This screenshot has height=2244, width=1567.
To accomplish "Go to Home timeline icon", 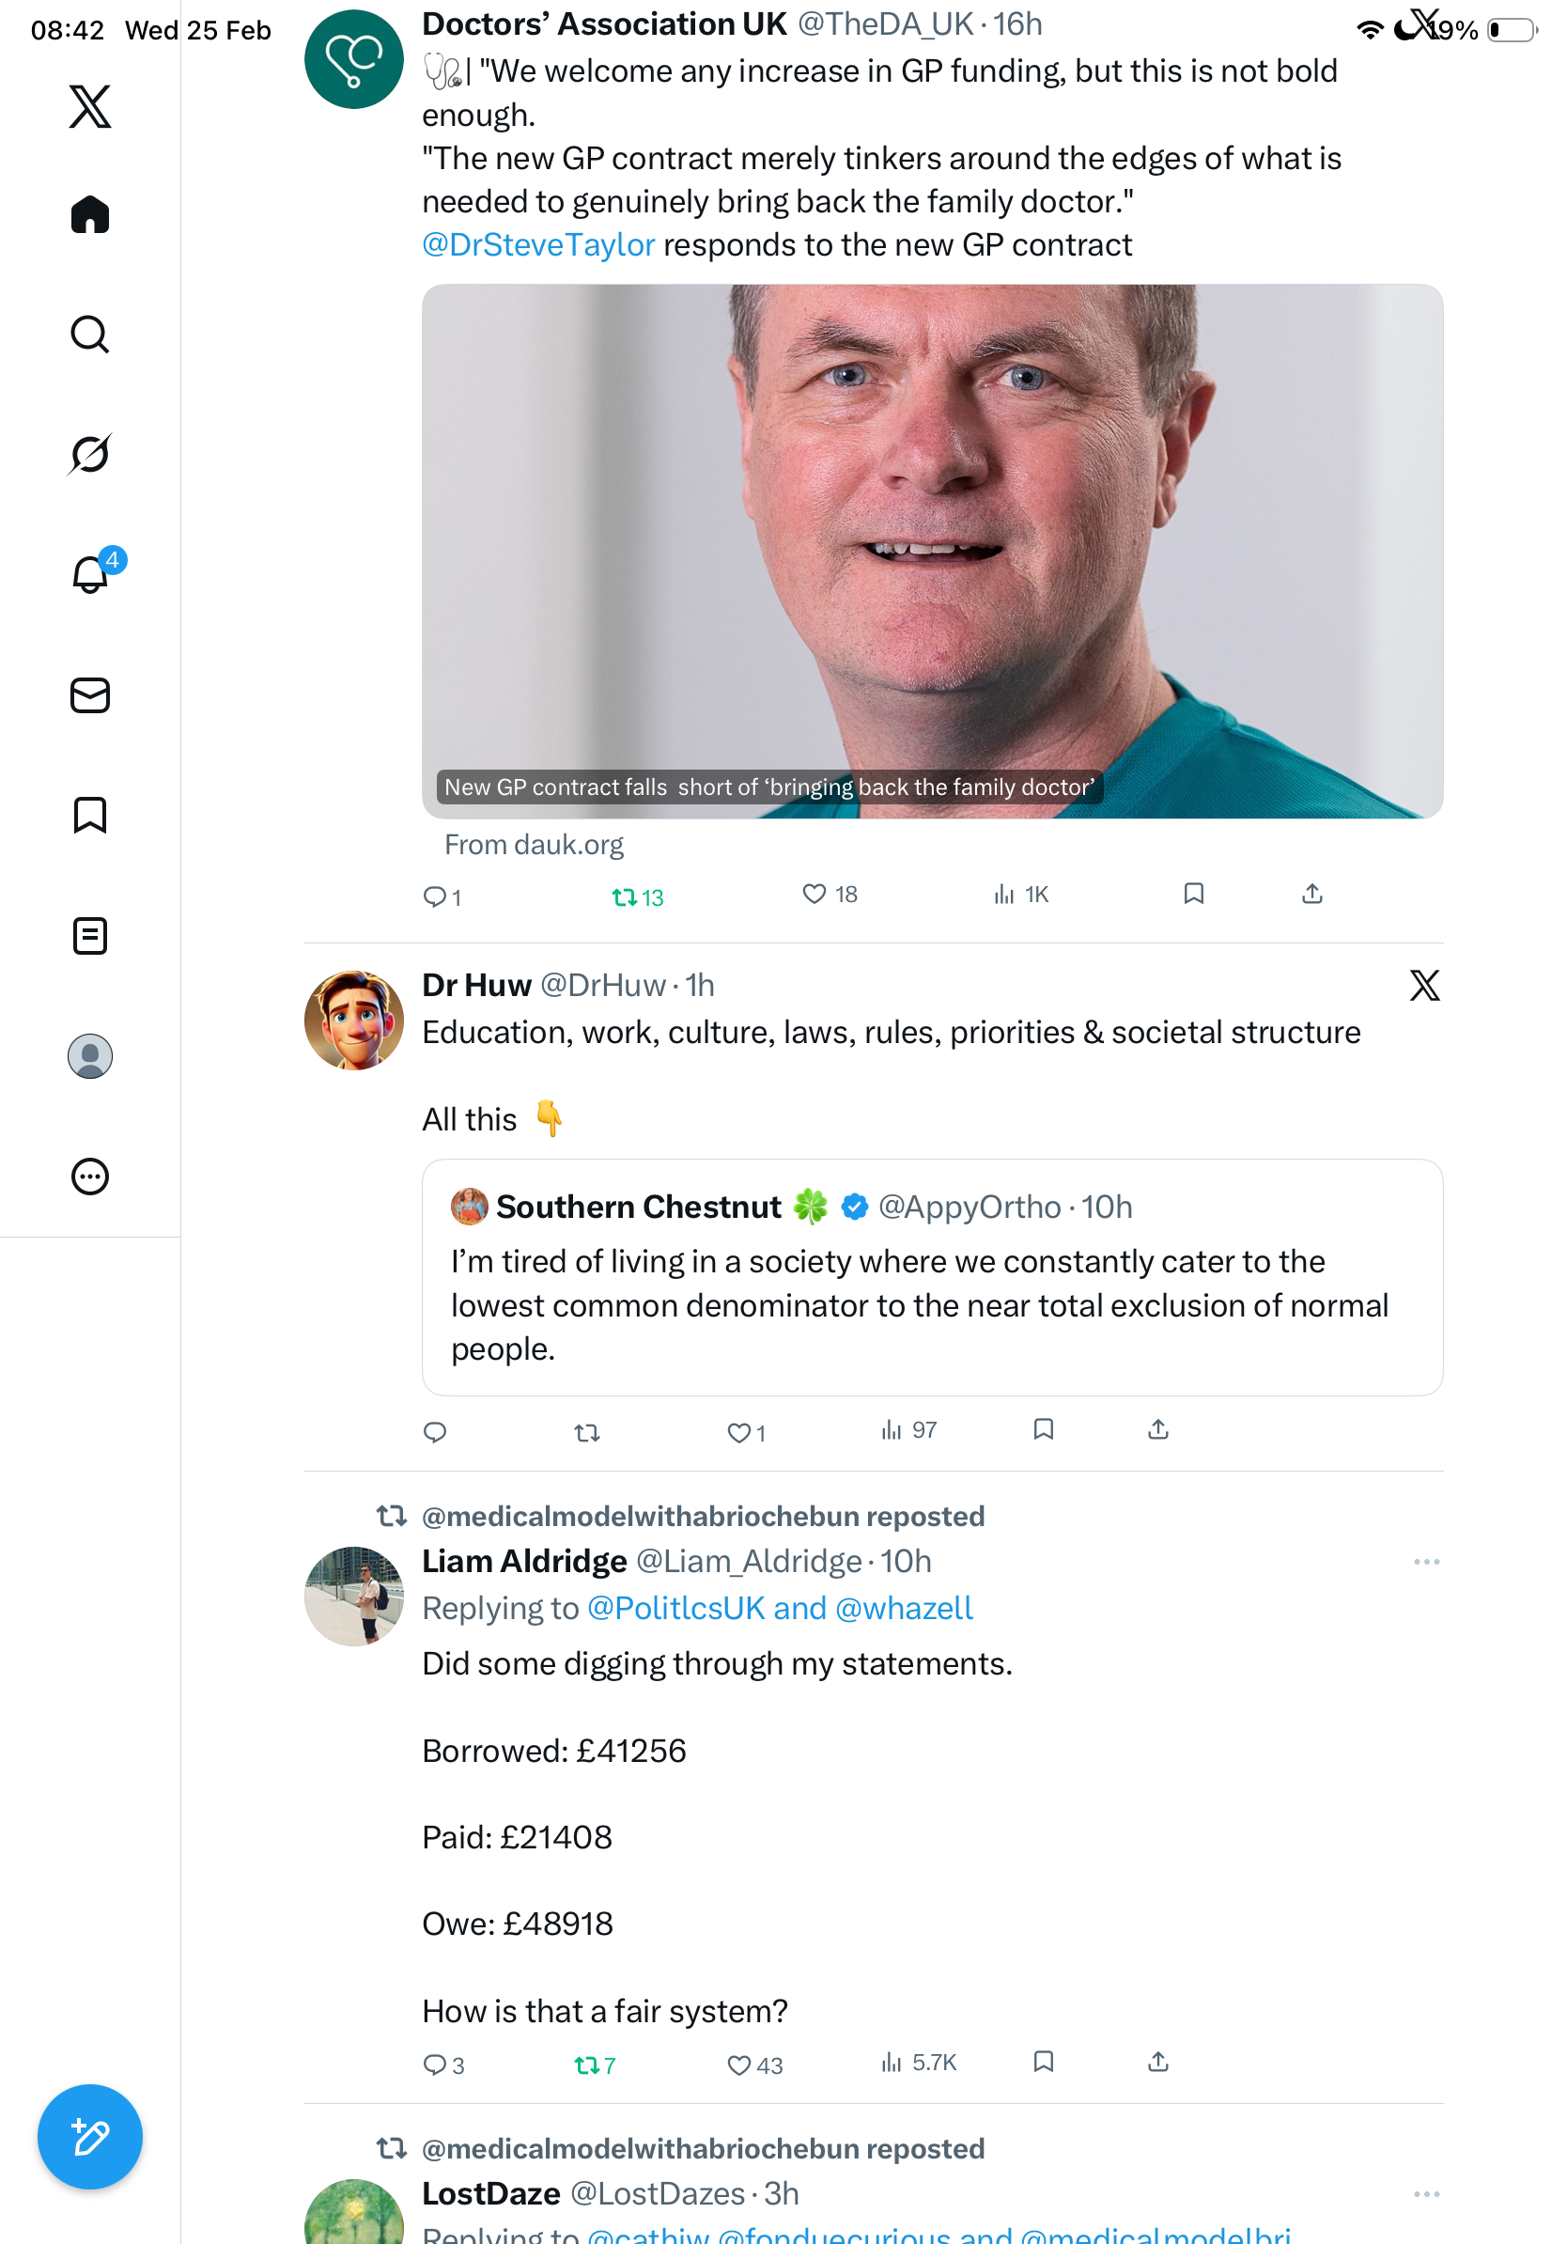I will (90, 215).
